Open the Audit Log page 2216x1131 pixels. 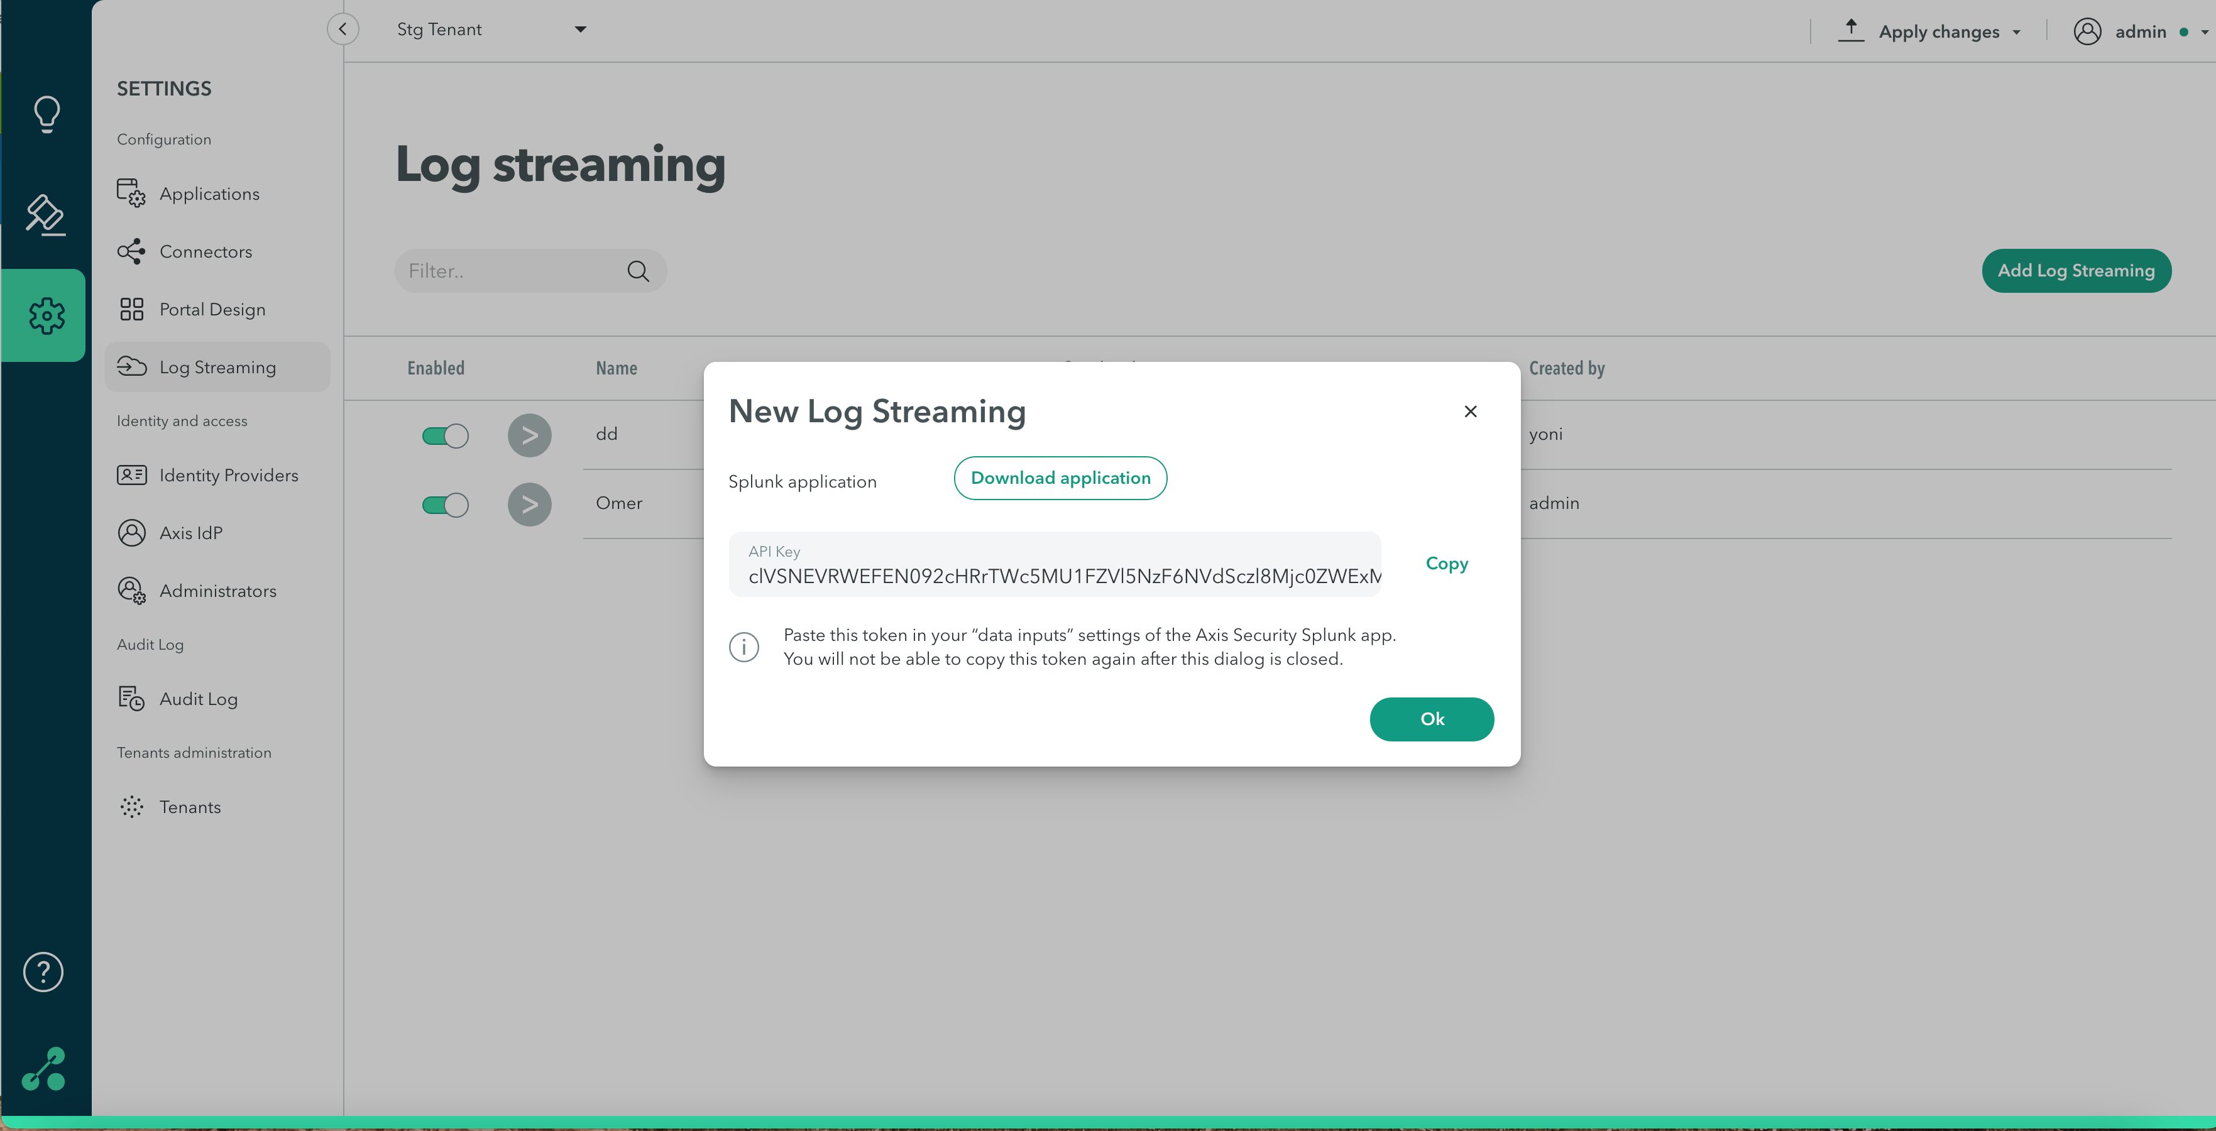[x=198, y=698]
